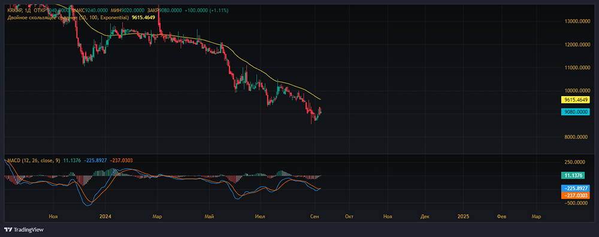
Task: Click the 2025 label on time axis
Action: pos(464,217)
